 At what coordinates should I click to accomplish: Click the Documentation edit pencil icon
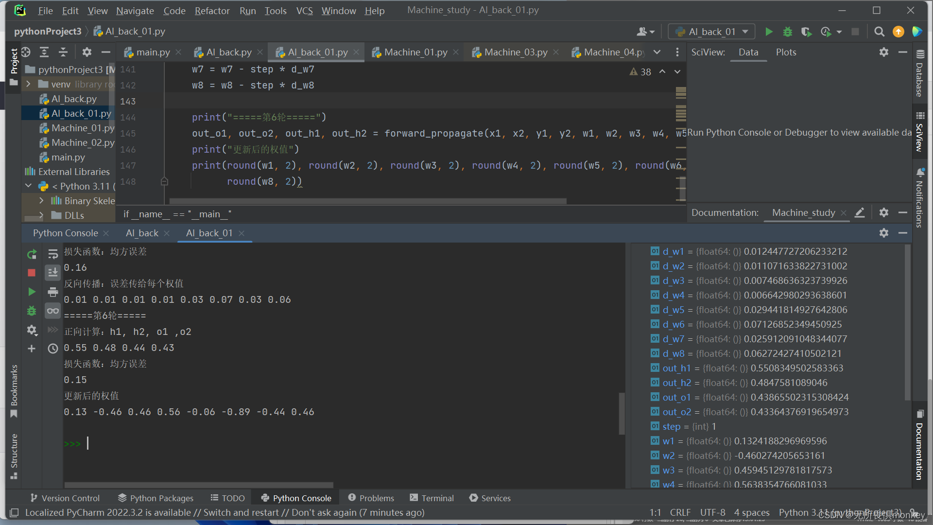[860, 212]
